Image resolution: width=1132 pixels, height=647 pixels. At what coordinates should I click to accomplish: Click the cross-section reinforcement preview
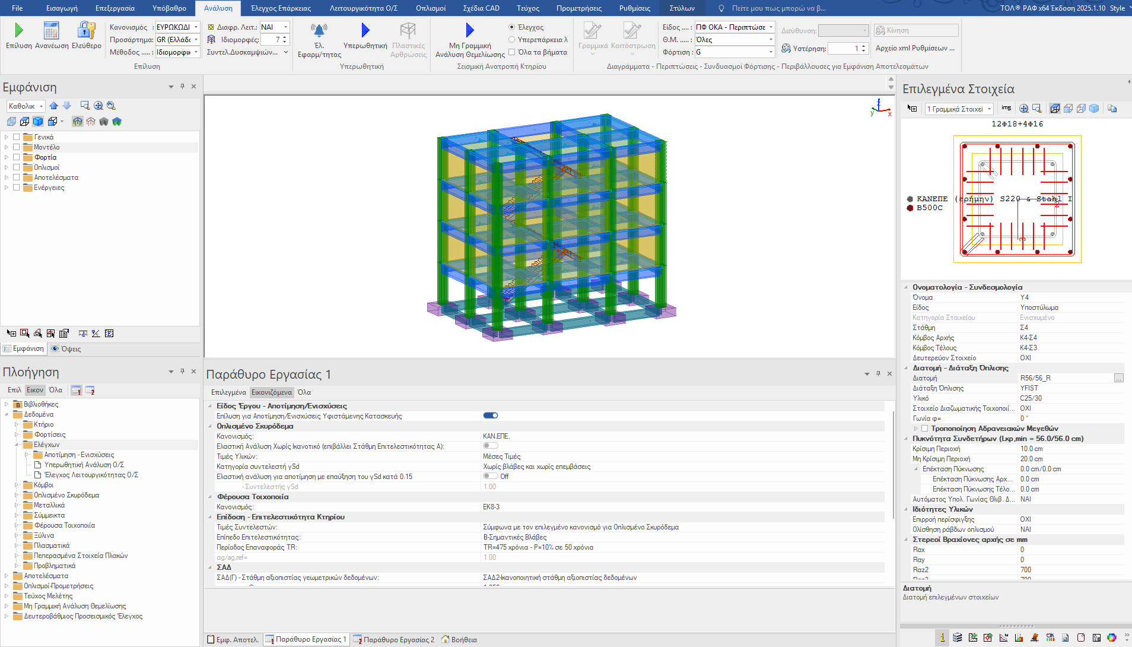pyautogui.click(x=1017, y=199)
